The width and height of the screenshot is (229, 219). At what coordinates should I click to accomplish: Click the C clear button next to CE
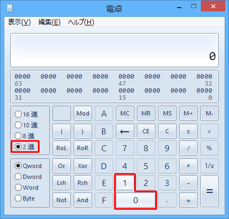coord(167,131)
